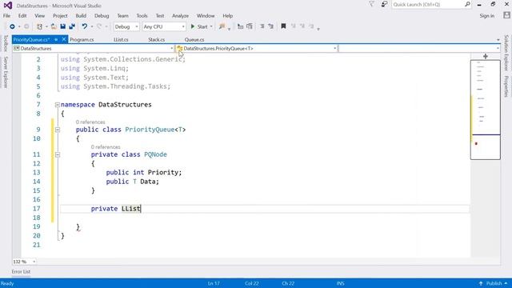Open the Build menu
512x288 pixels.
pos(81,16)
